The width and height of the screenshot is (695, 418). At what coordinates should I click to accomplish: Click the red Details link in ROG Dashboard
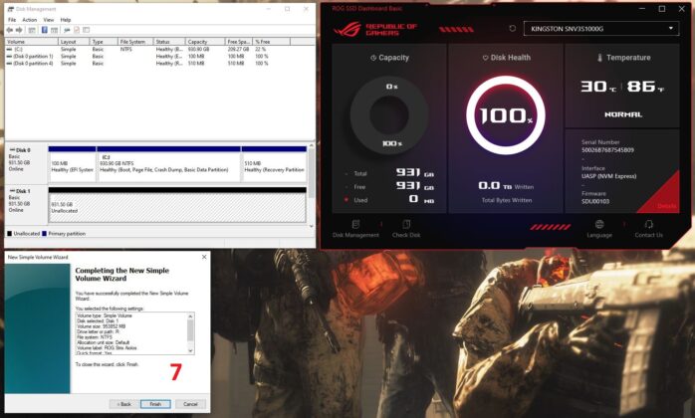667,206
